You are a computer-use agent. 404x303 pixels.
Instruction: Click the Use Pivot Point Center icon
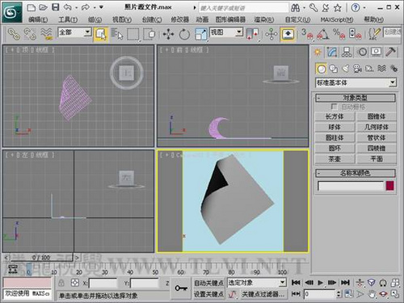pos(253,34)
